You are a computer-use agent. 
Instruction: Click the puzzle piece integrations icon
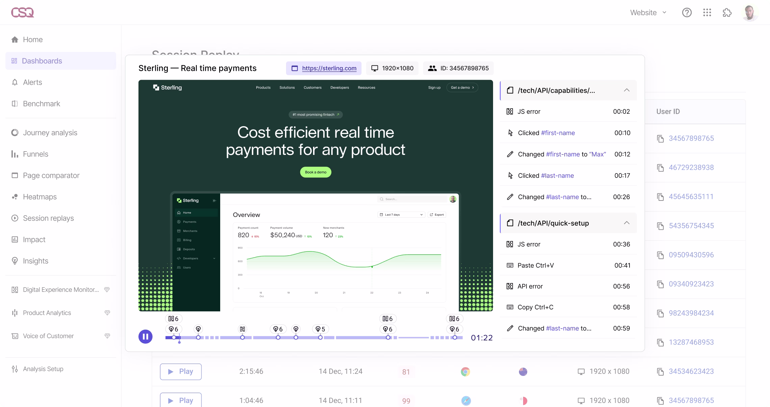[727, 13]
